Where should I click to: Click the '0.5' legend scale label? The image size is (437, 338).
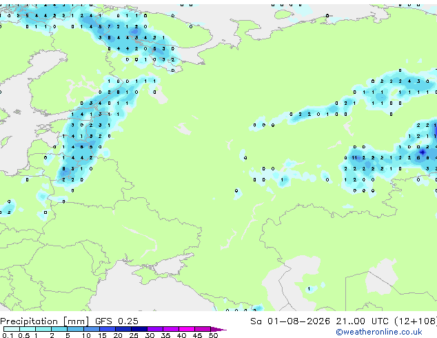(x=24, y=335)
